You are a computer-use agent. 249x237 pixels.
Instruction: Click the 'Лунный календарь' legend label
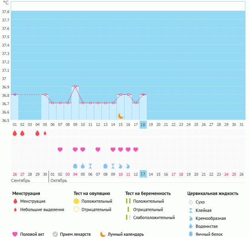tap(126, 234)
